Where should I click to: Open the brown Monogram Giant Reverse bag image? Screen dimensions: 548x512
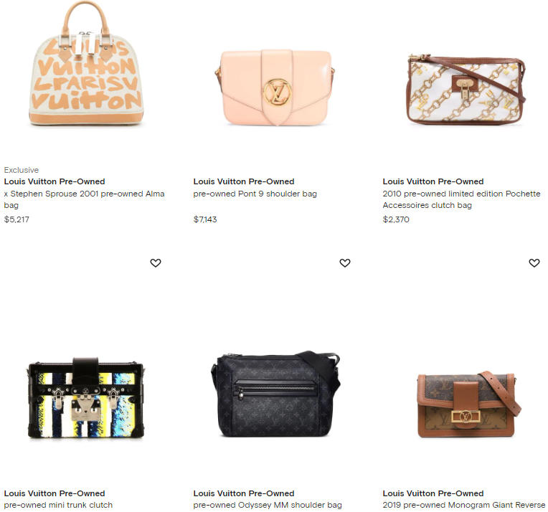(469, 404)
